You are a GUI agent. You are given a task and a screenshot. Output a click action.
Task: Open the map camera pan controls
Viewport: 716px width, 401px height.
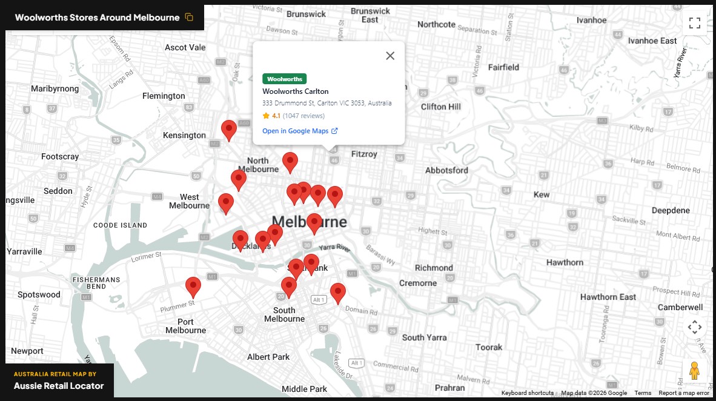click(695, 327)
